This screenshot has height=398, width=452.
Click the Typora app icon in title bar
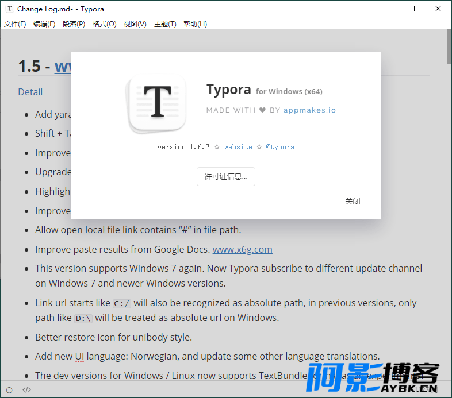[x=10, y=9]
